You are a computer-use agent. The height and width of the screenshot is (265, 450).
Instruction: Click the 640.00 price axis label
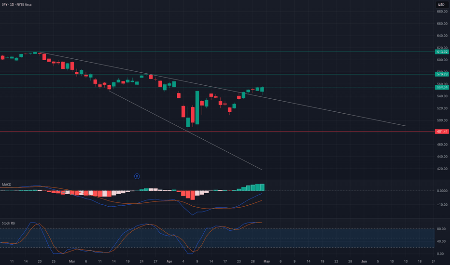pos(442,36)
